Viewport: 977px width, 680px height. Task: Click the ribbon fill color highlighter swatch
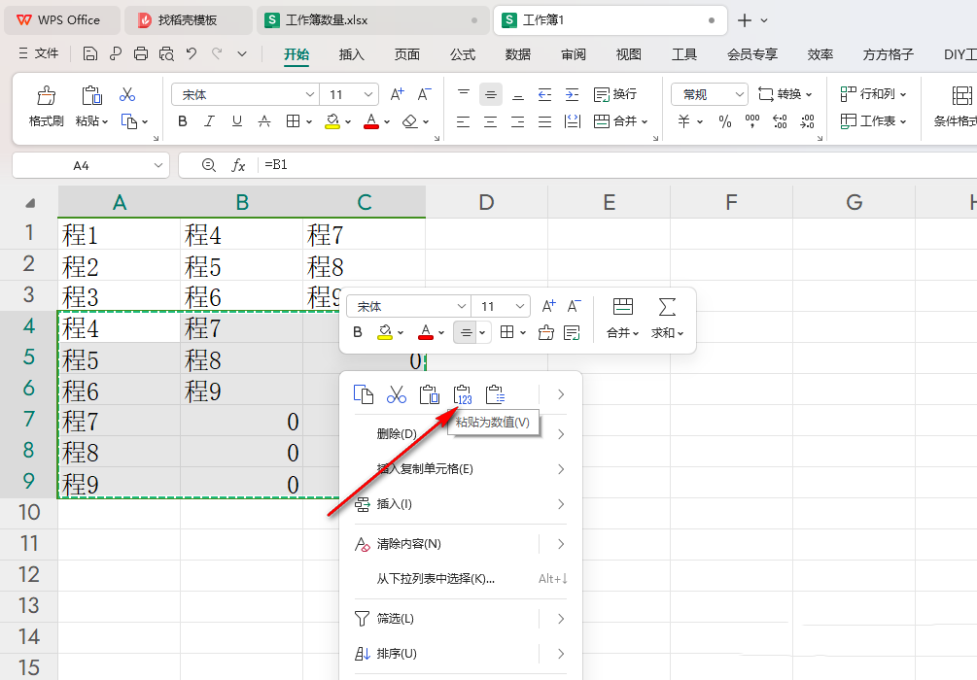(332, 121)
